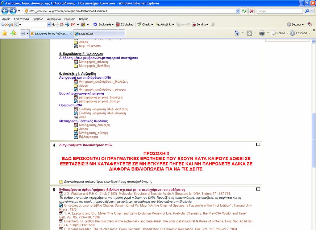This screenshot has width=316, height=230.
Task: Open the Κεφ. 19 alberts link
Action: point(90,46)
